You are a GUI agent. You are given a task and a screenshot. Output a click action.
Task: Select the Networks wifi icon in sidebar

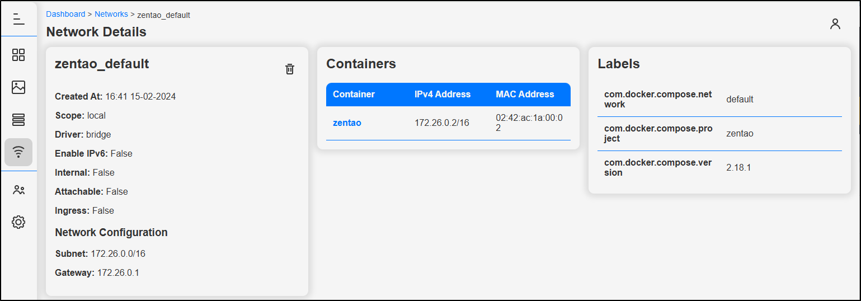point(18,152)
